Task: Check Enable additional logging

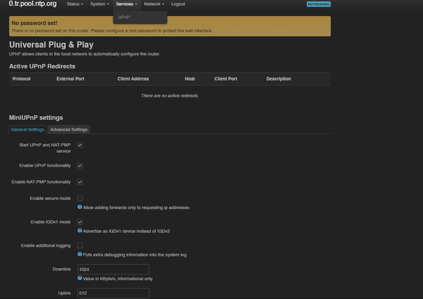Action: (x=80, y=246)
